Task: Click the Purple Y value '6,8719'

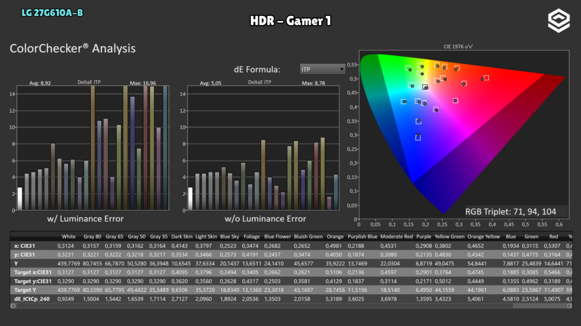Action: 423,264
